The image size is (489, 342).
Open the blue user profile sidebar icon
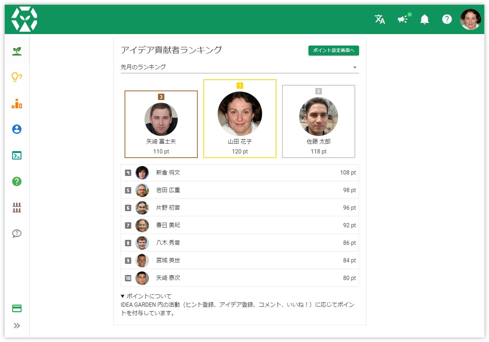coord(17,129)
